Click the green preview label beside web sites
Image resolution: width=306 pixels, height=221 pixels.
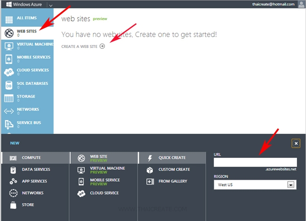[x=100, y=19]
